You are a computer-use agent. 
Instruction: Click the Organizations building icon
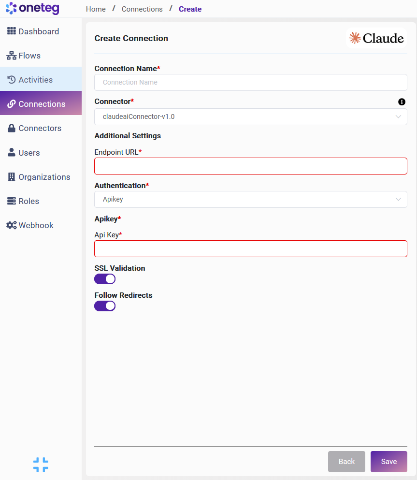(12, 177)
